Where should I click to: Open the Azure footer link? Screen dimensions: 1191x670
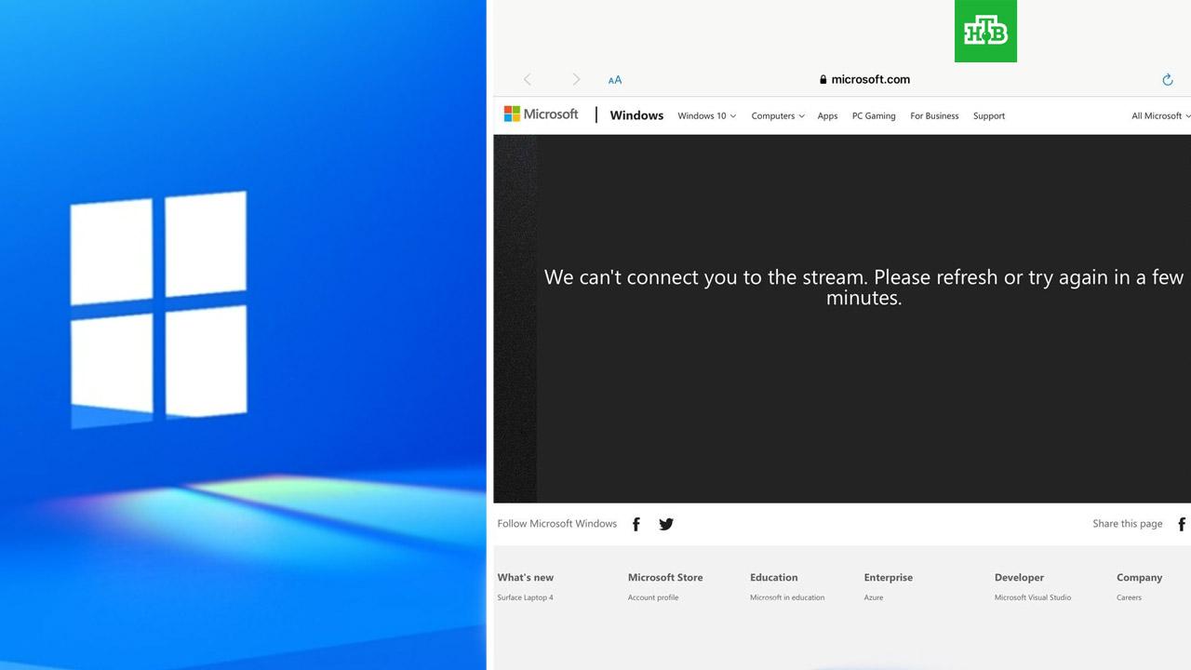pyautogui.click(x=874, y=597)
